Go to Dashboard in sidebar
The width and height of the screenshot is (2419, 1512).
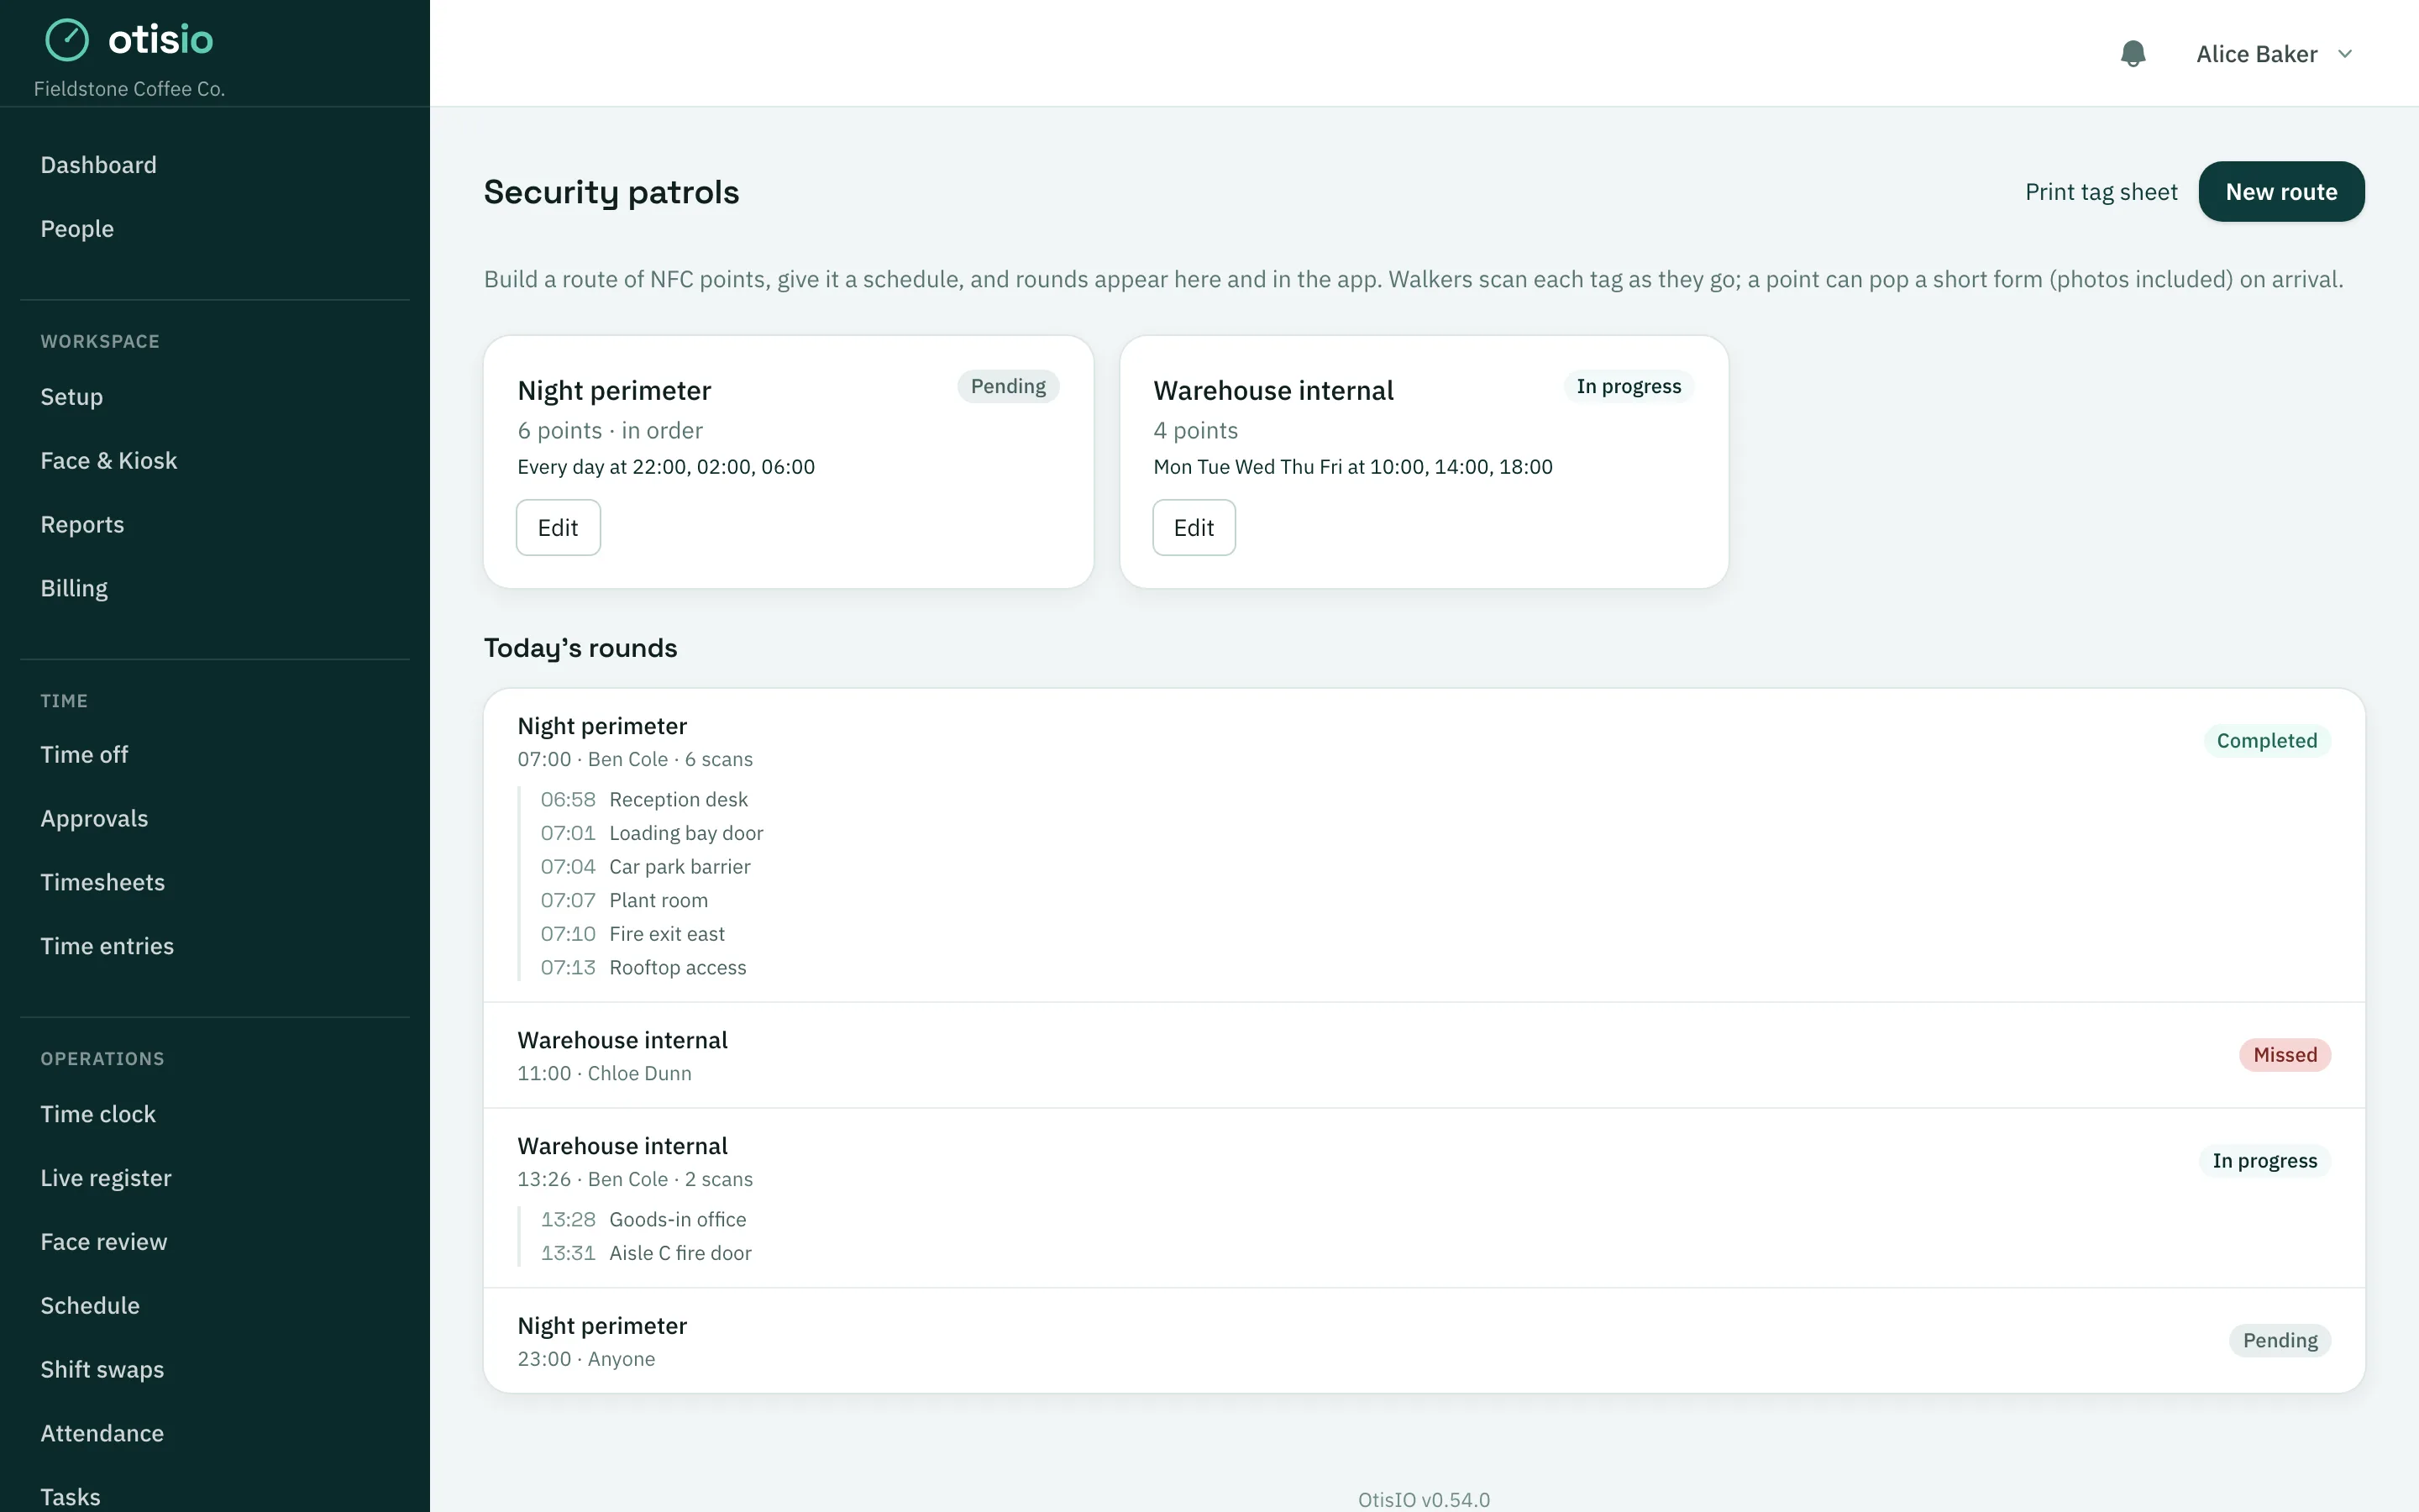98,165
